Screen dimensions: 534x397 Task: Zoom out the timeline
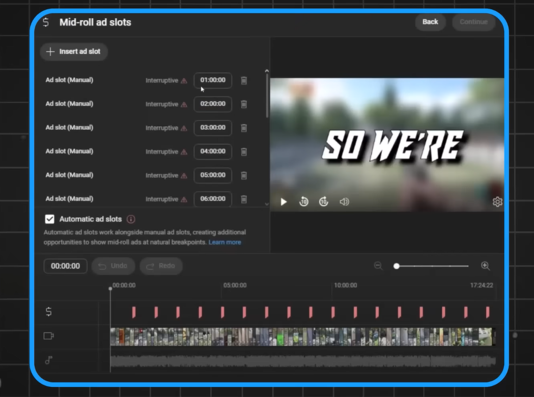(378, 266)
